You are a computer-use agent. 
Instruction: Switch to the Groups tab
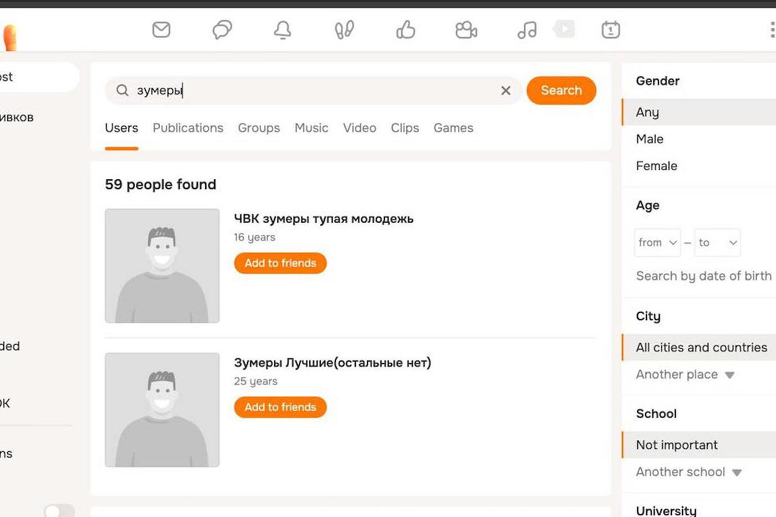259,128
